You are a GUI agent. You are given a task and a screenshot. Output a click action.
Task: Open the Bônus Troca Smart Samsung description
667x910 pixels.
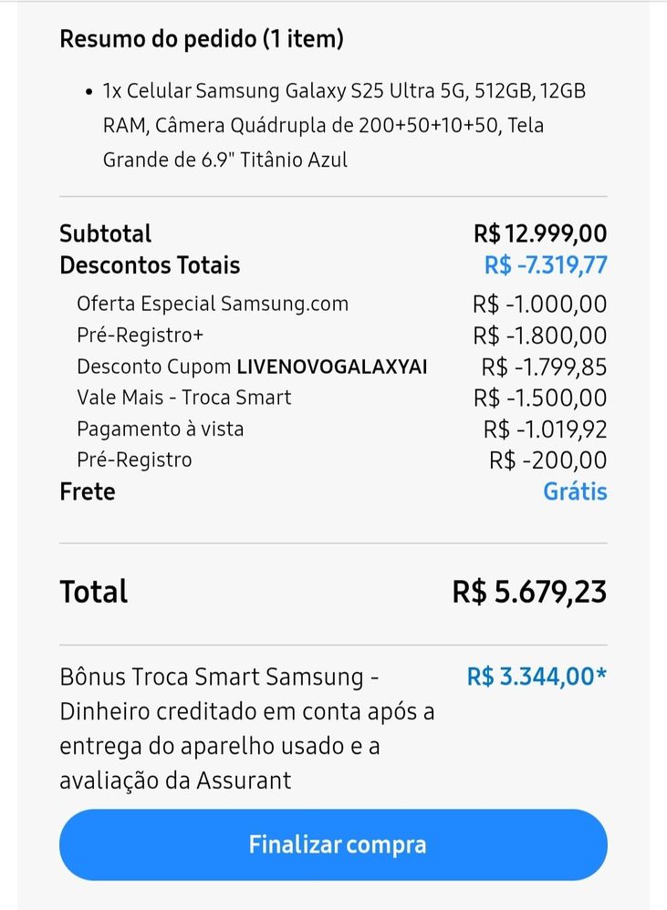pyautogui.click(x=246, y=729)
